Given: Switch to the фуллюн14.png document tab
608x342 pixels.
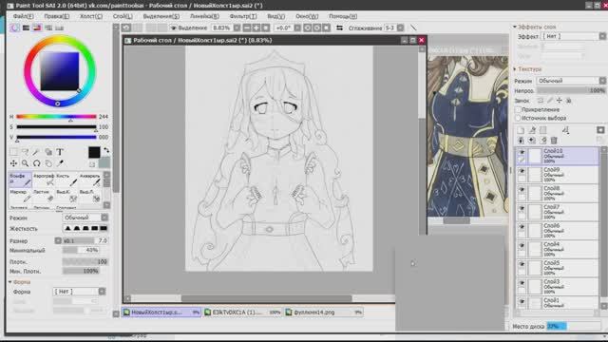Looking at the screenshot, I should click(x=323, y=313).
